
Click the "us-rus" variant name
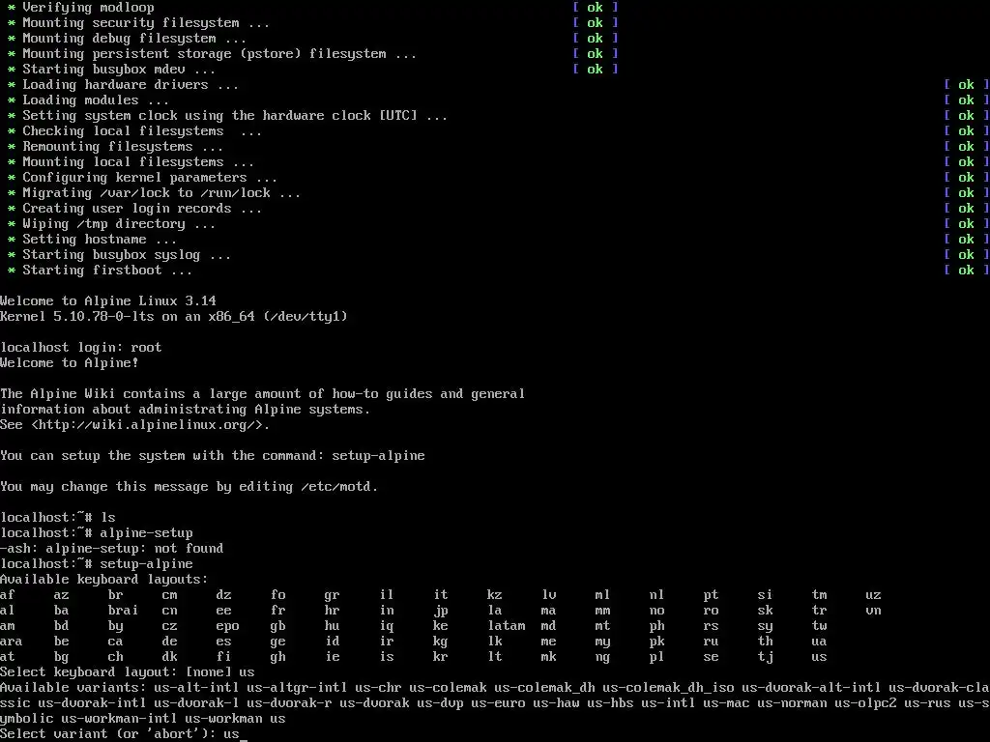pyautogui.click(x=927, y=703)
